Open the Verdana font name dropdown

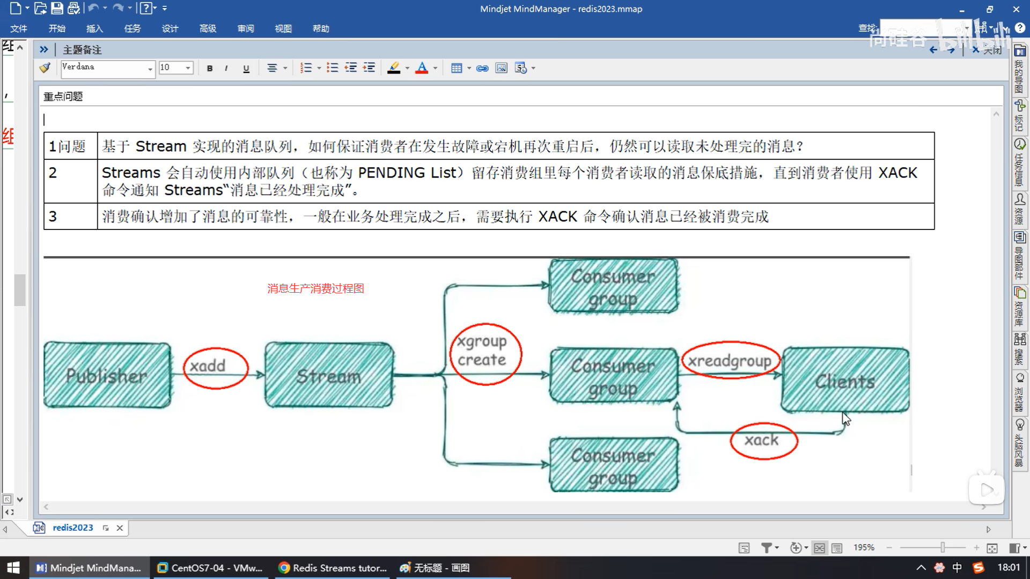pos(150,68)
